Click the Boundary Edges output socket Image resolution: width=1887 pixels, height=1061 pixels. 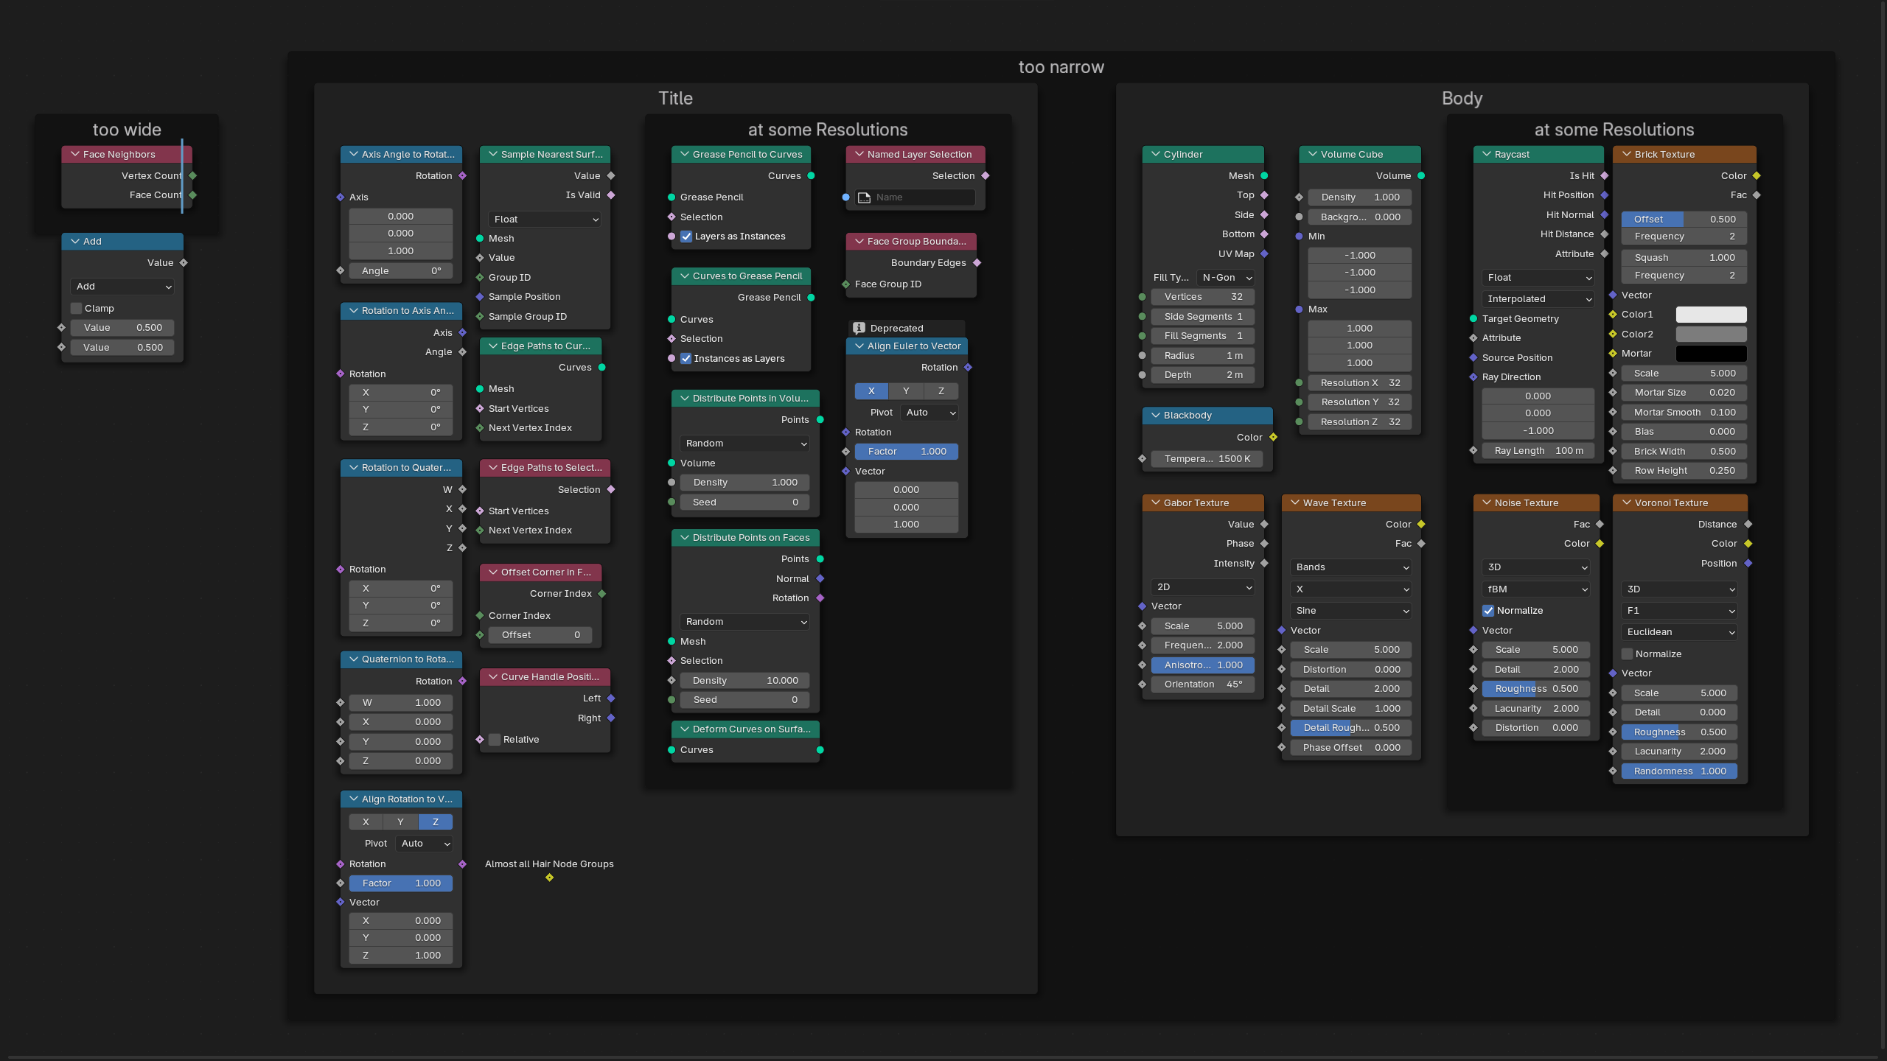pyautogui.click(x=977, y=263)
